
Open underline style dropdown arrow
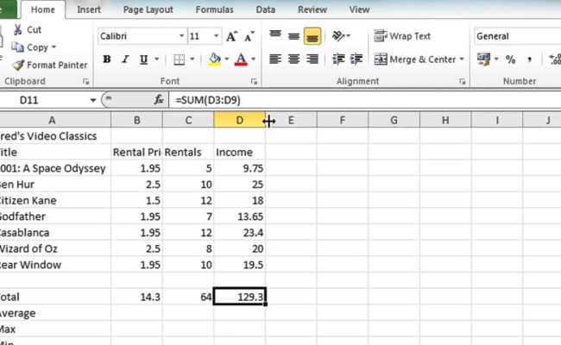(x=156, y=59)
